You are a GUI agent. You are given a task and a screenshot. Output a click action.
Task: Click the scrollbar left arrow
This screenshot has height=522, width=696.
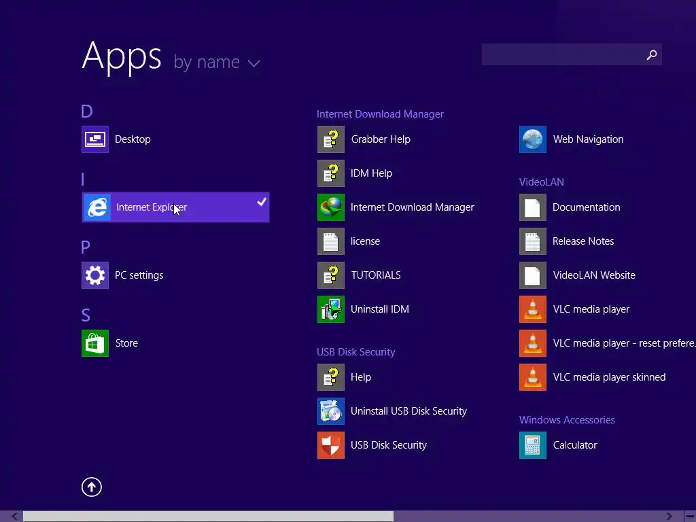tap(14, 517)
